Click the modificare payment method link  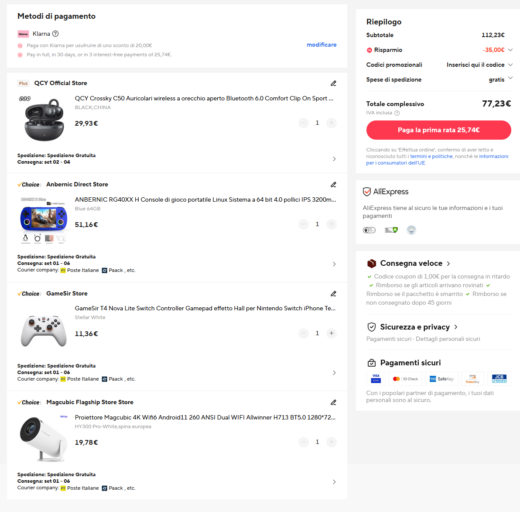322,45
